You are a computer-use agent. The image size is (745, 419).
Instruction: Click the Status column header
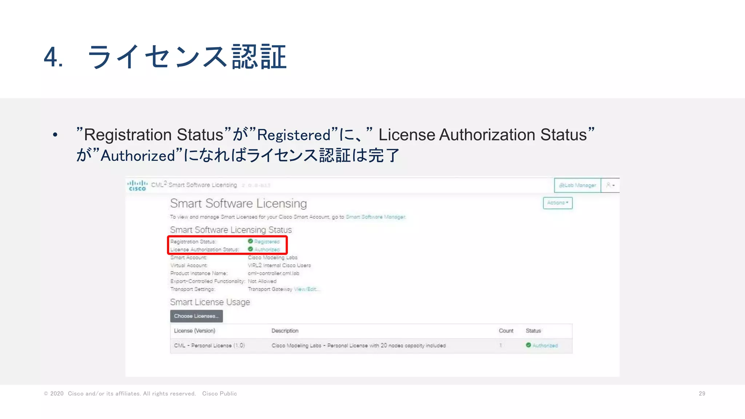coord(533,331)
